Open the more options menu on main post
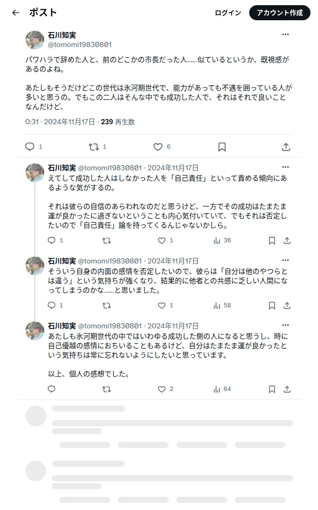Image resolution: width=318 pixels, height=510 pixels. (285, 34)
